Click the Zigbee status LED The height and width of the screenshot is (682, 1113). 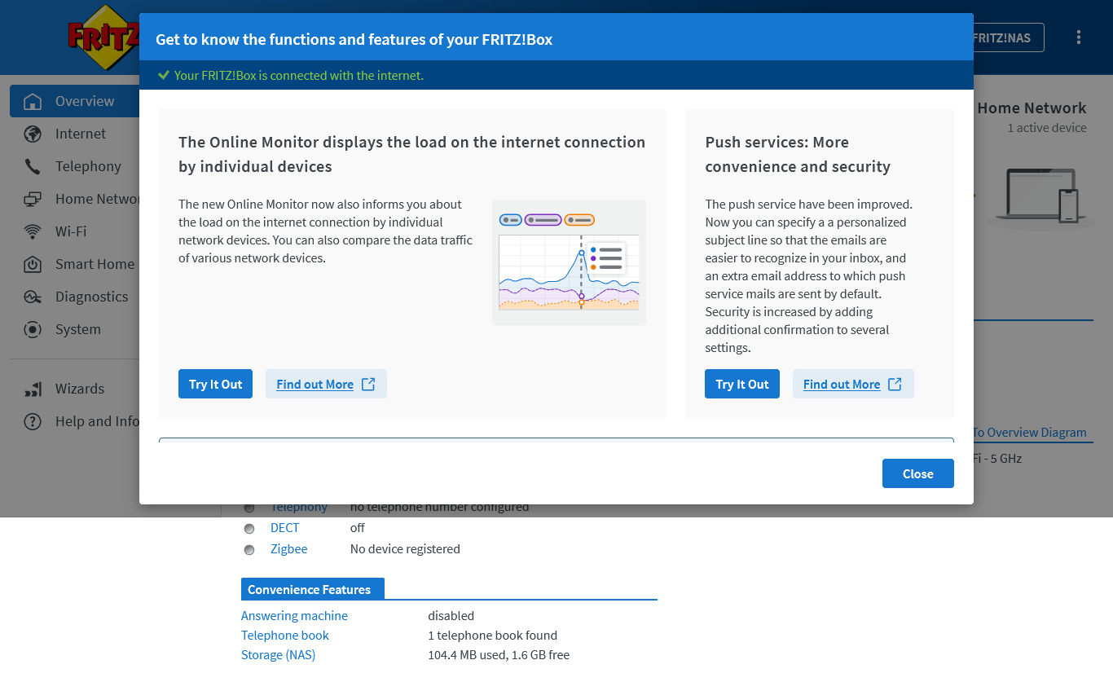249,550
